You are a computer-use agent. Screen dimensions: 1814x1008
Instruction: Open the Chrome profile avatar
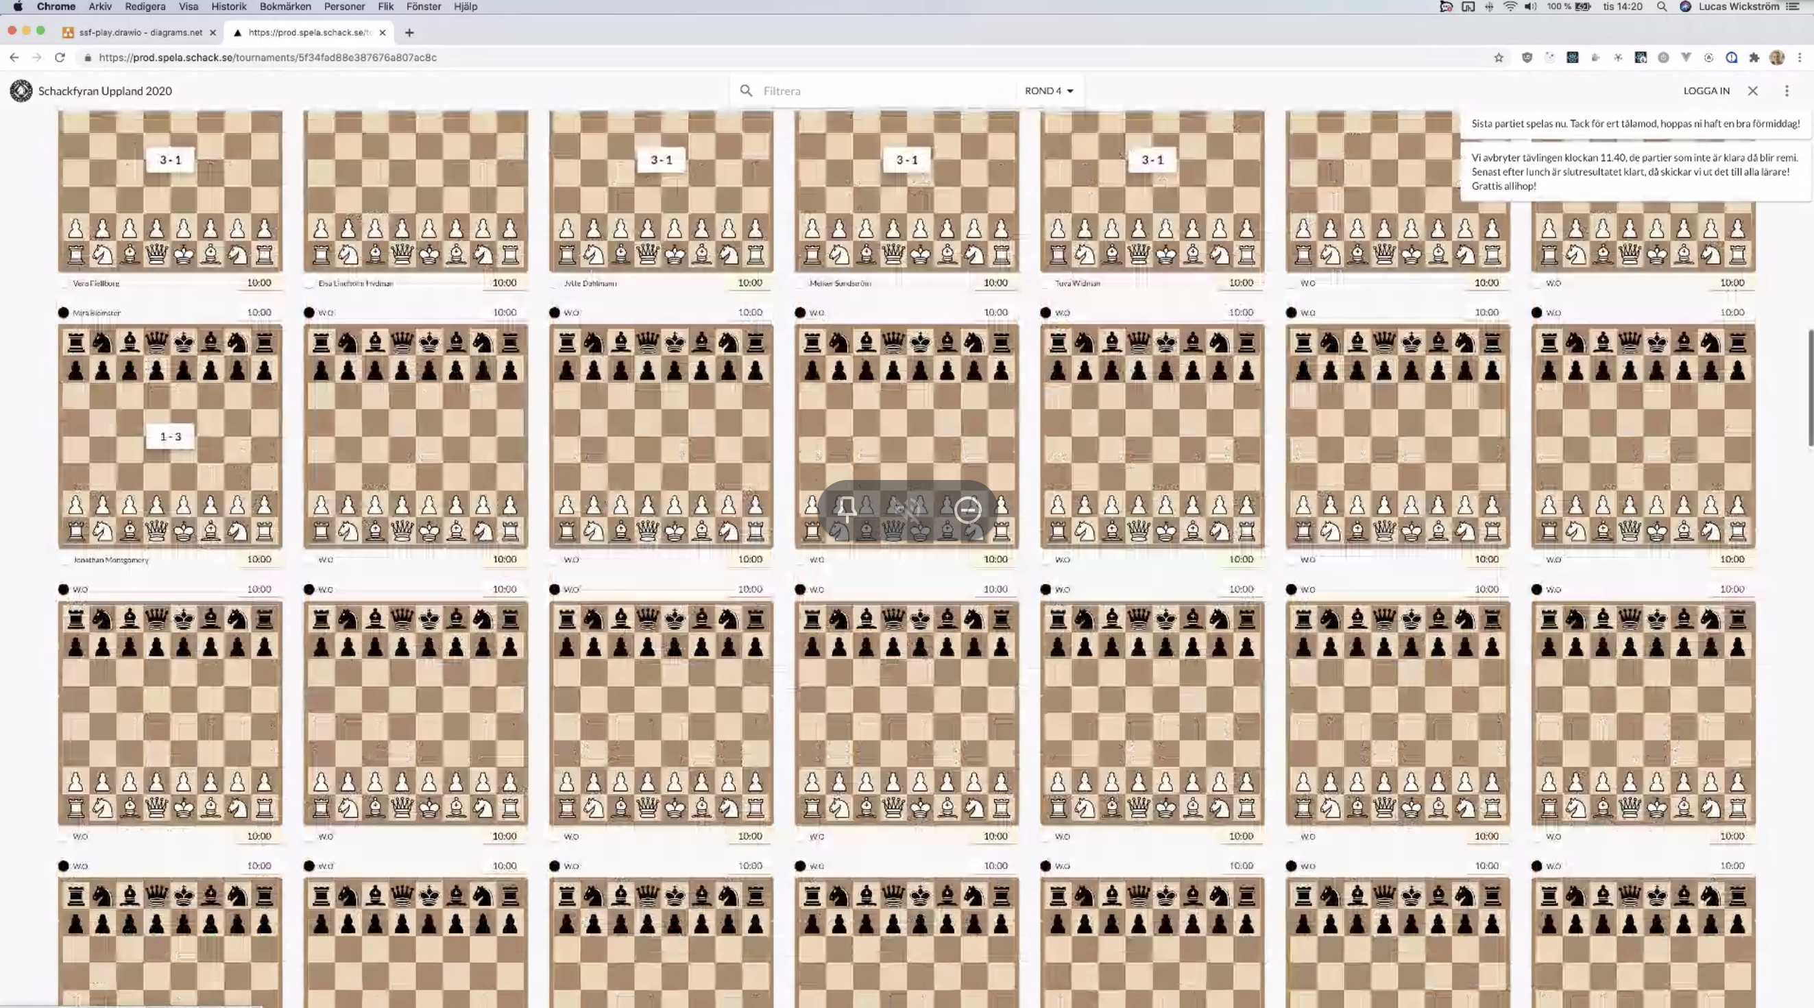point(1777,58)
